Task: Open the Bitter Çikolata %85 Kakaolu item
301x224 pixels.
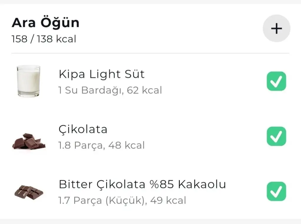Action: point(142,184)
